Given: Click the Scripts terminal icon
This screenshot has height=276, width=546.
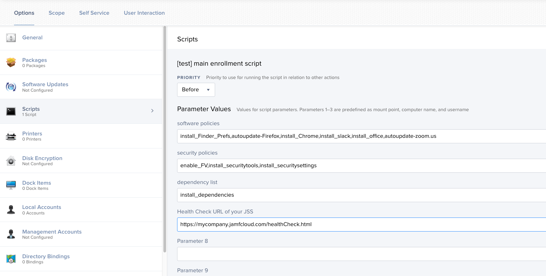Looking at the screenshot, I should coord(11,111).
